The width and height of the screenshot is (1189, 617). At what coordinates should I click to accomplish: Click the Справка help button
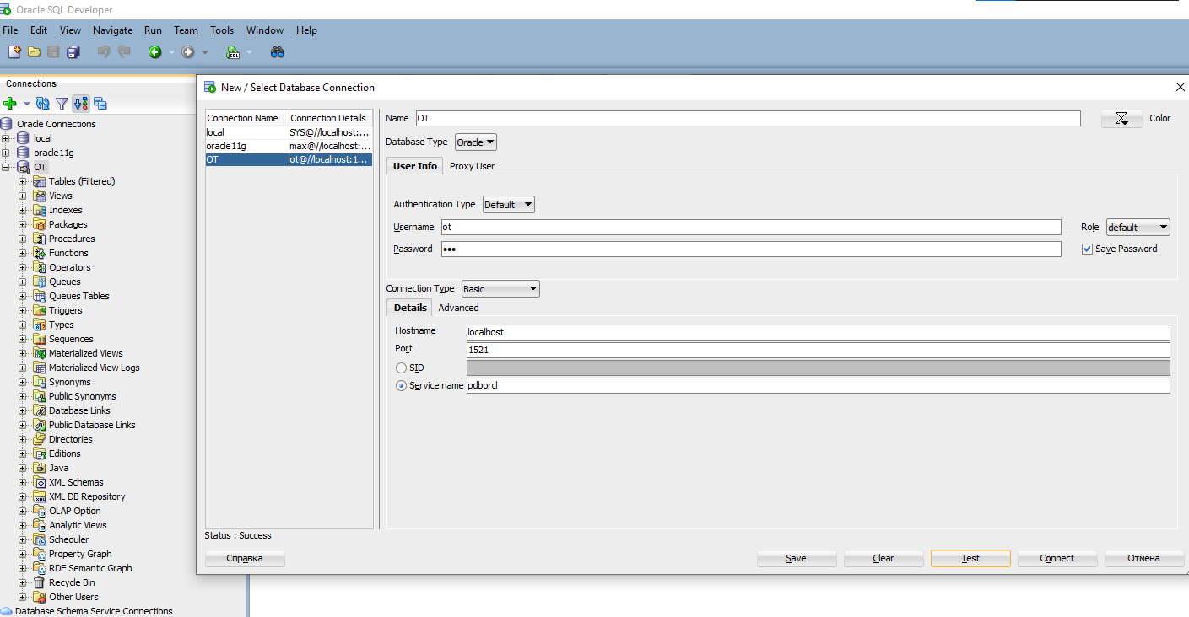coord(245,558)
